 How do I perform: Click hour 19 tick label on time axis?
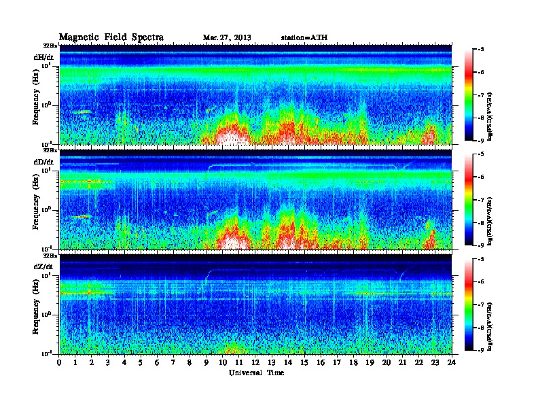tap(370, 362)
